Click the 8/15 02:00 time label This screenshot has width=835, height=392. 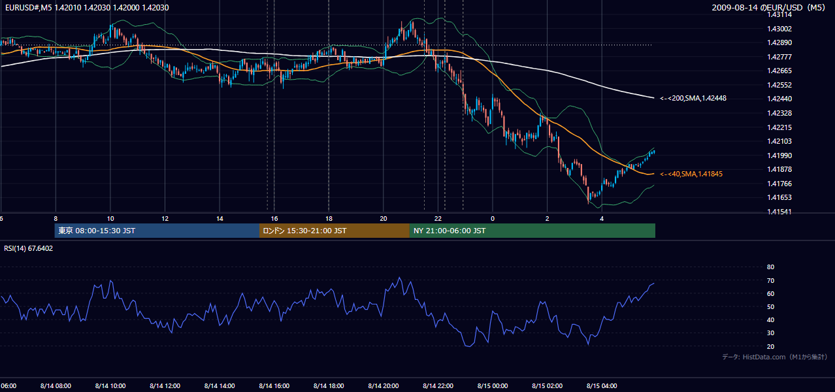548,386
